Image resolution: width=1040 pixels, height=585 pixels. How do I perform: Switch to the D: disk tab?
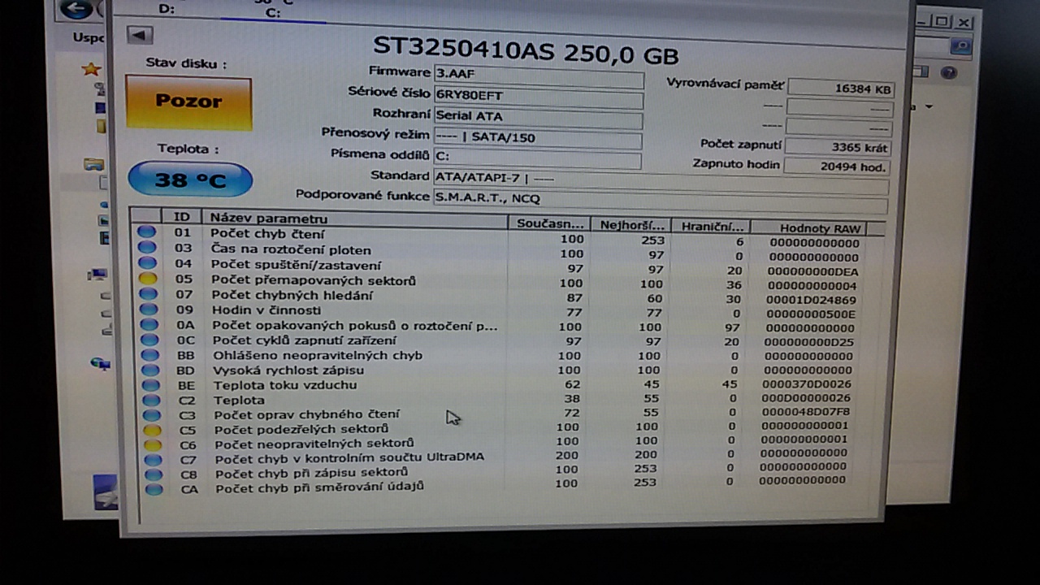click(x=167, y=9)
